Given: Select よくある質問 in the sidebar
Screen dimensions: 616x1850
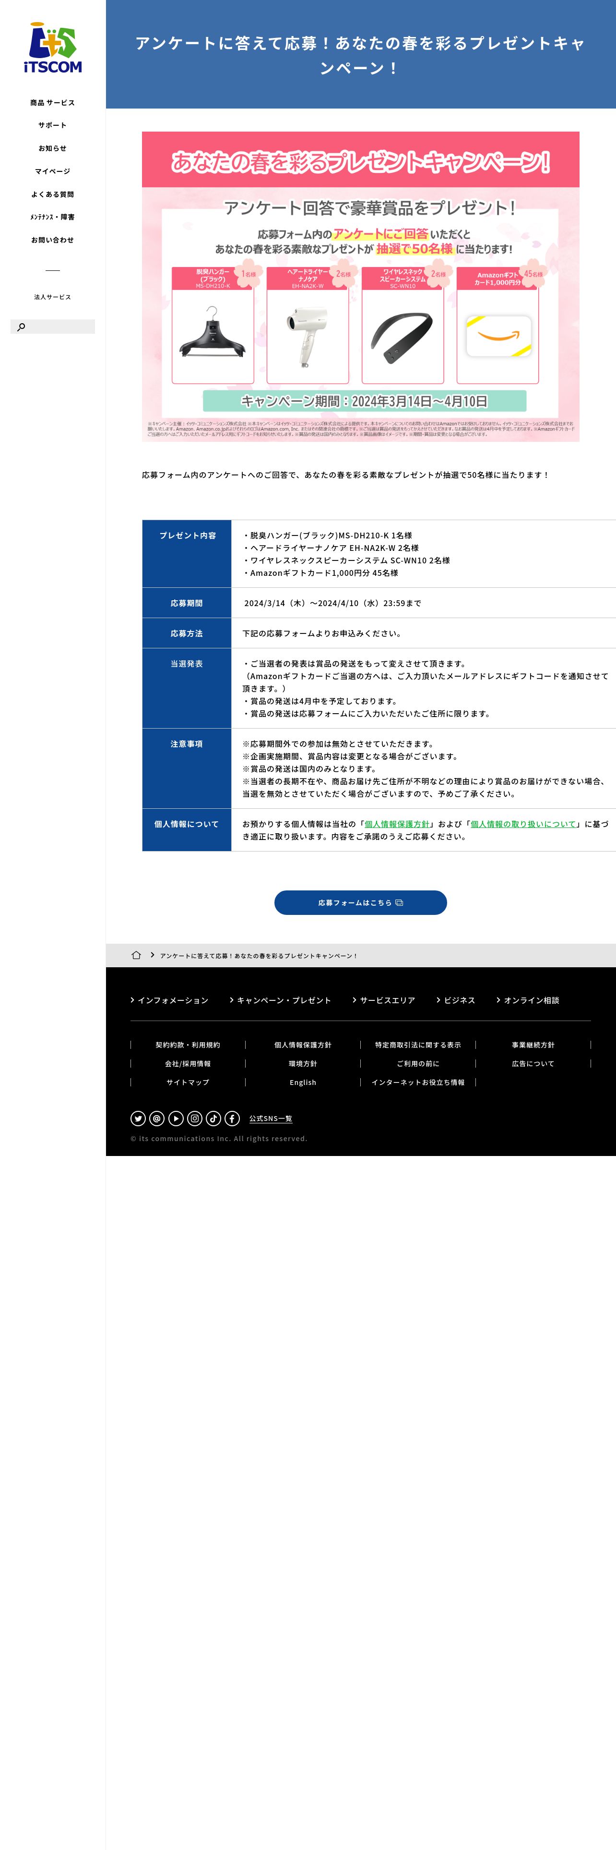Looking at the screenshot, I should click(x=52, y=195).
